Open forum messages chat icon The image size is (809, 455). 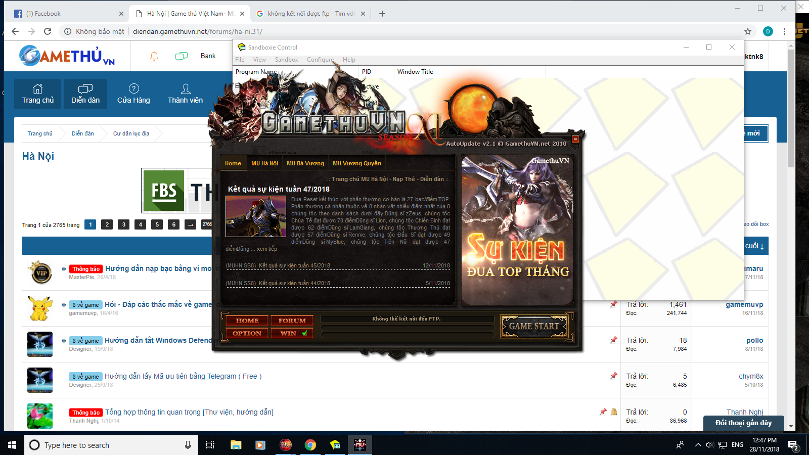pos(182,56)
